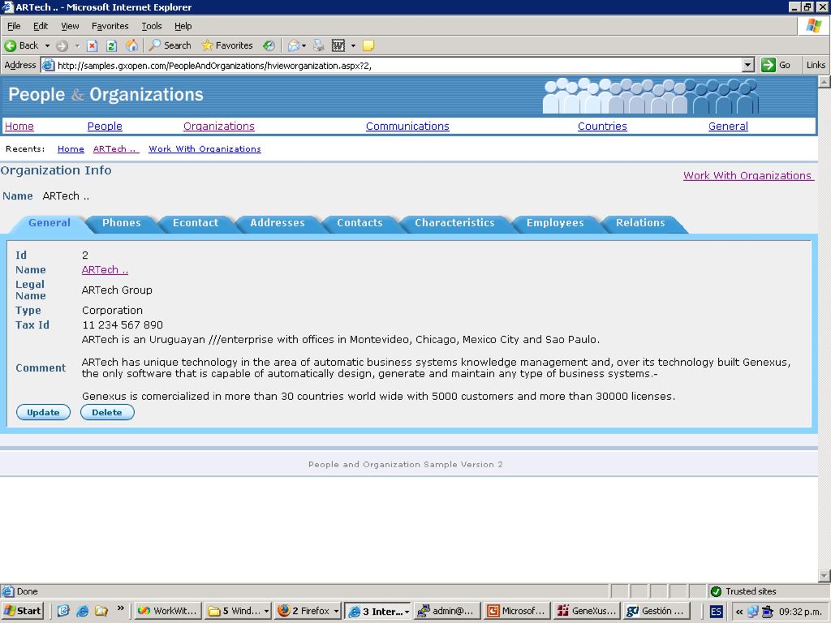The width and height of the screenshot is (831, 623).
Task: Click the Show Desktop quick launch icon
Action: pyautogui.click(x=63, y=611)
